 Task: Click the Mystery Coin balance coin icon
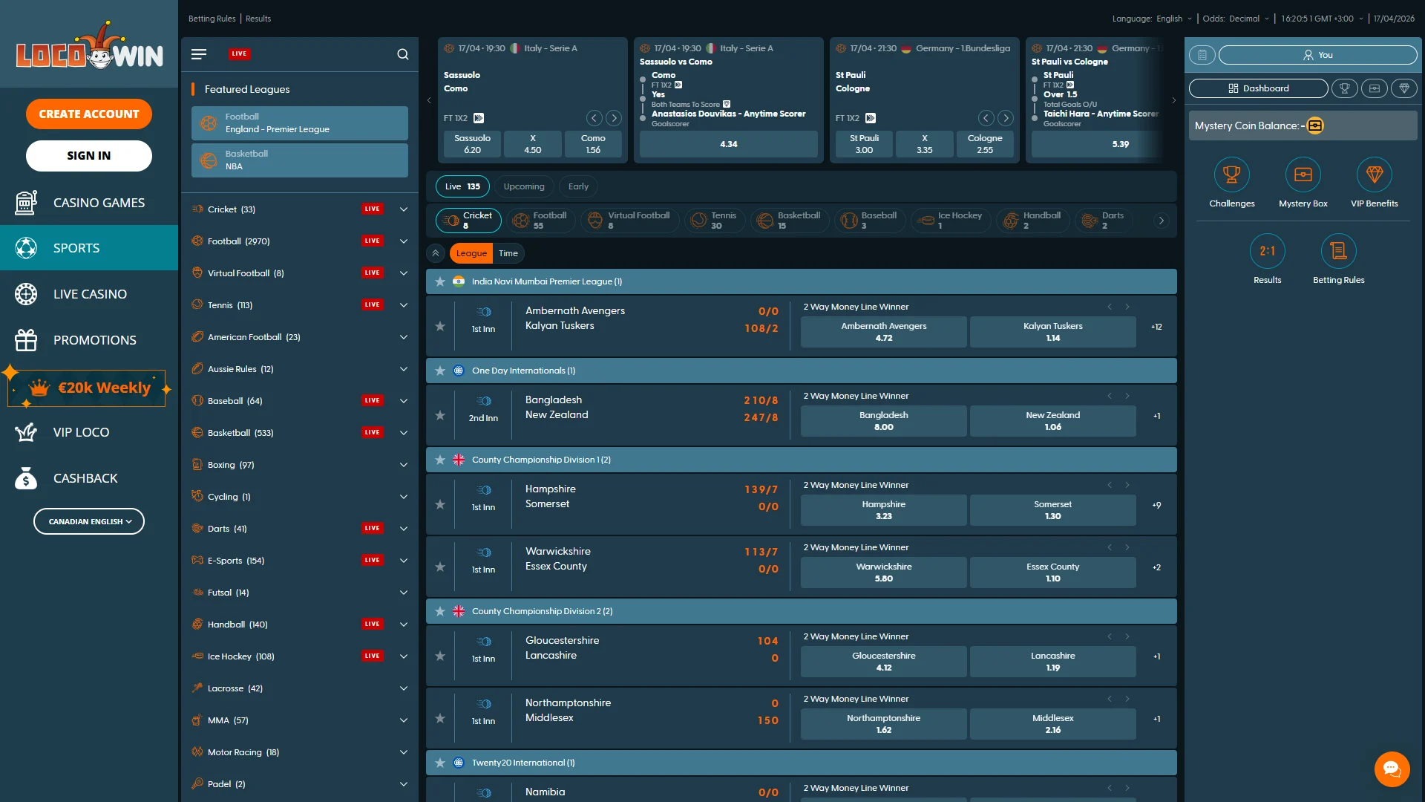point(1315,125)
